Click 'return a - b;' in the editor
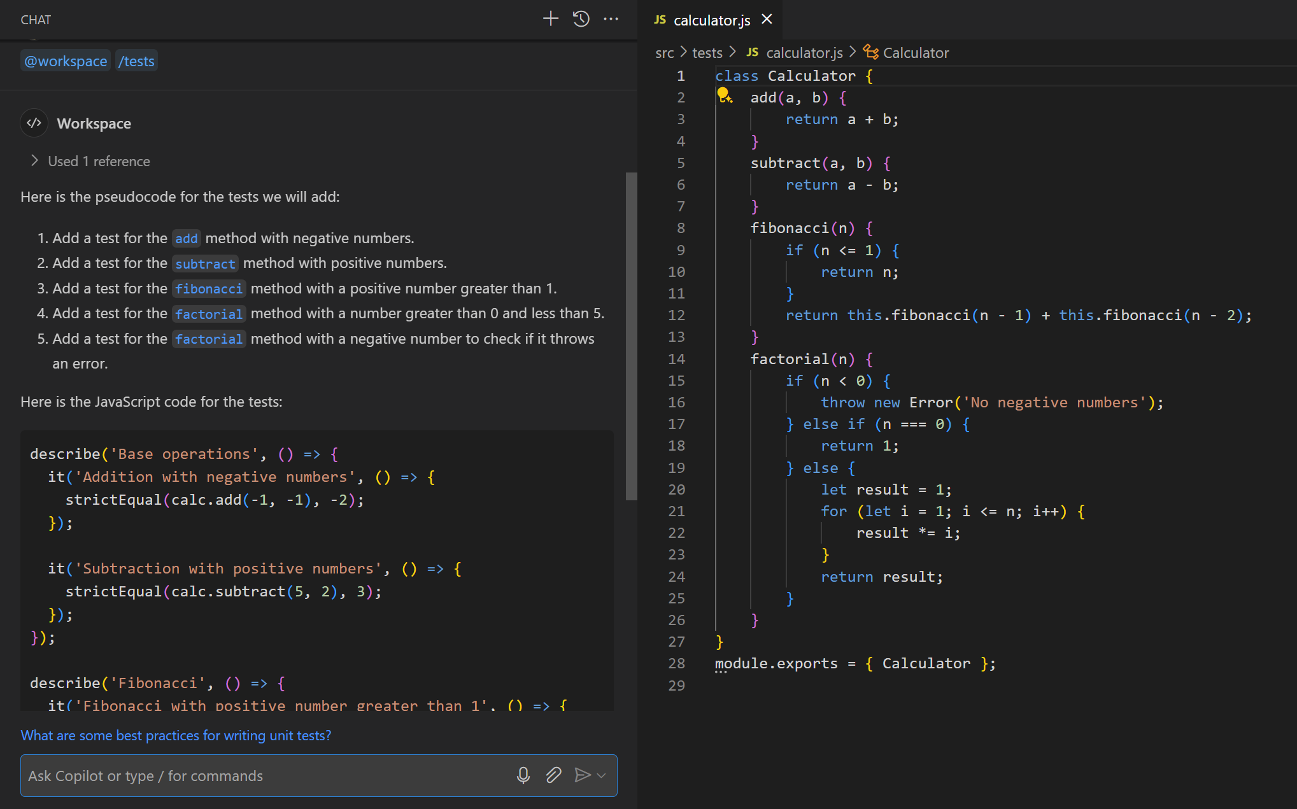 [842, 185]
